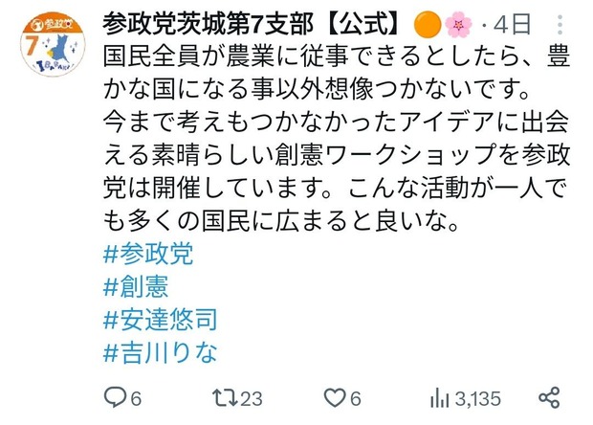The width and height of the screenshot is (593, 425).
Task: Open the reply comment icon
Action: tap(116, 397)
